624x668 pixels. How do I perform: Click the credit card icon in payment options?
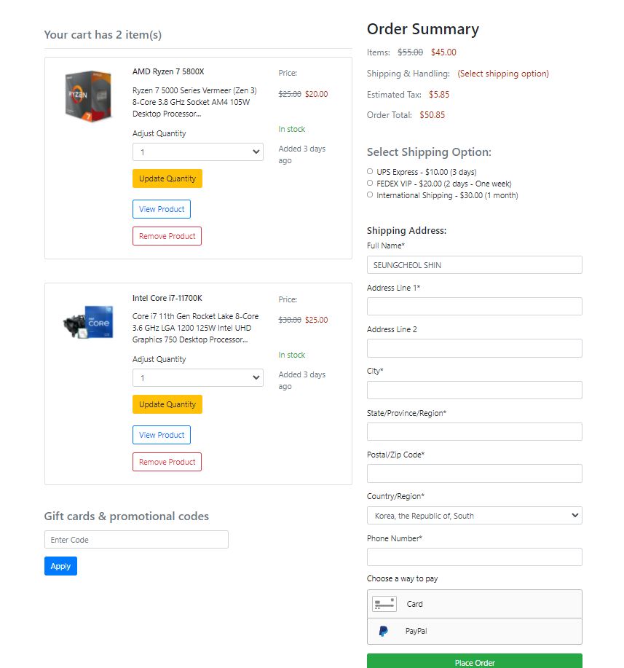point(384,604)
